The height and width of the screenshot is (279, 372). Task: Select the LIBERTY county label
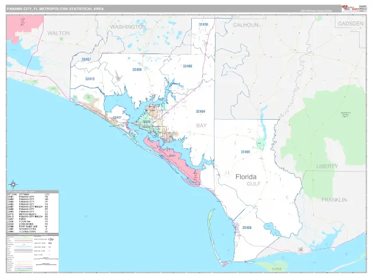327,166
